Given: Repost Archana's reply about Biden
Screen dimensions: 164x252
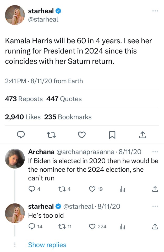Looking at the screenshot, I should pos(62,189).
